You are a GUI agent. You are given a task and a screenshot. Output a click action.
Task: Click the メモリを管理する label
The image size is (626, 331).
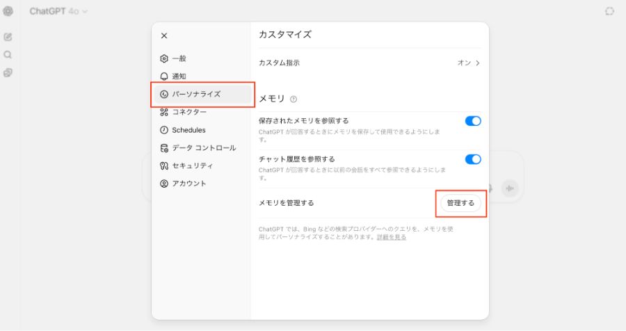coord(287,203)
